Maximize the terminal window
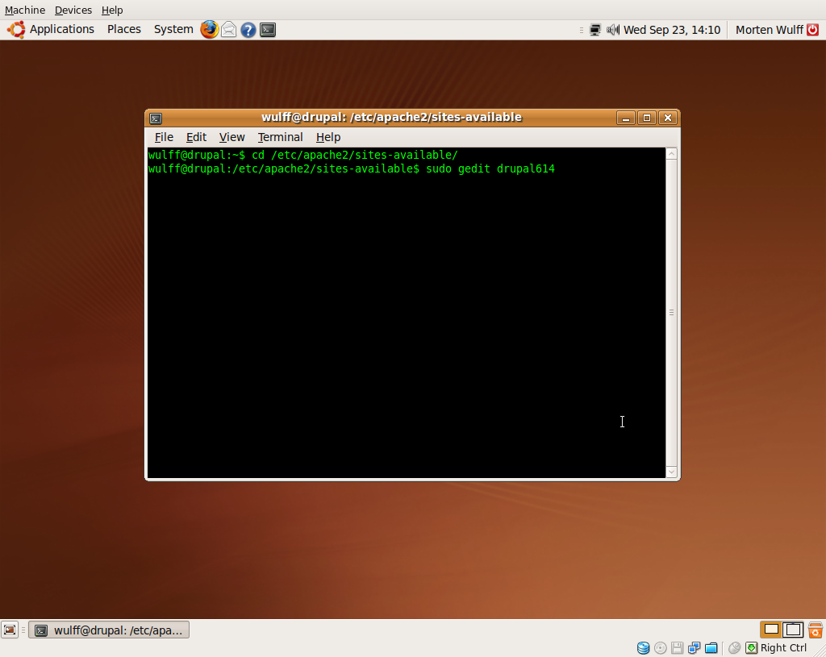Viewport: 826px width, 657px height. tap(647, 118)
